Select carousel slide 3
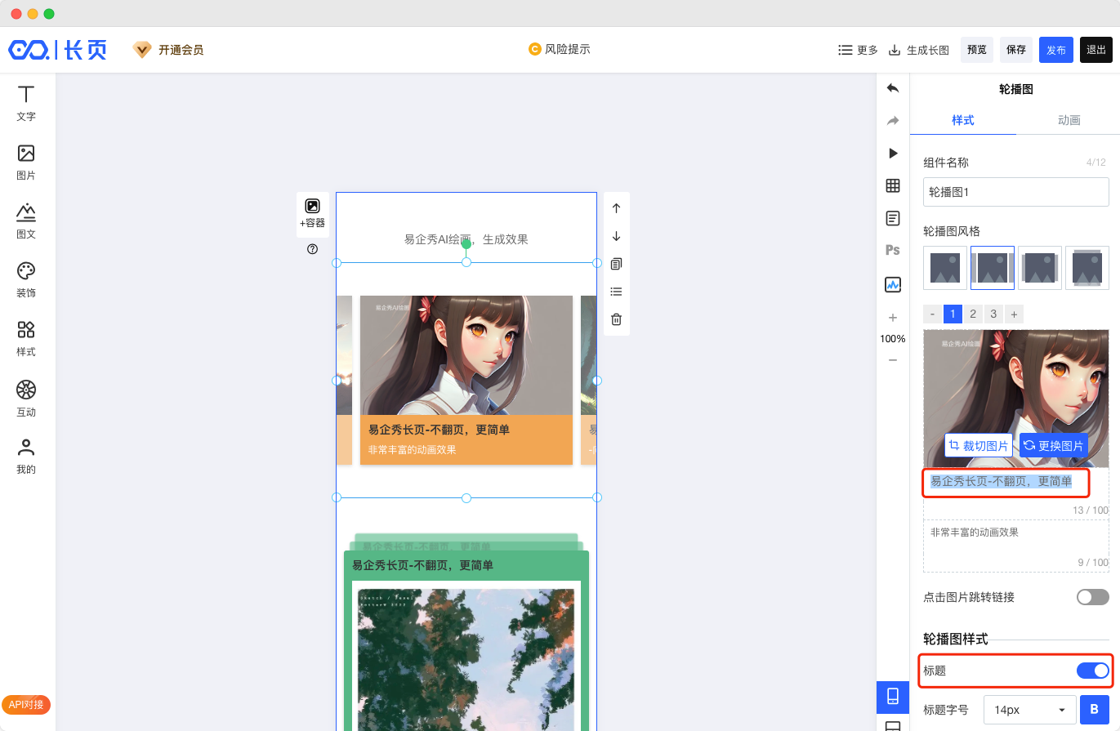This screenshot has height=731, width=1120. click(993, 314)
